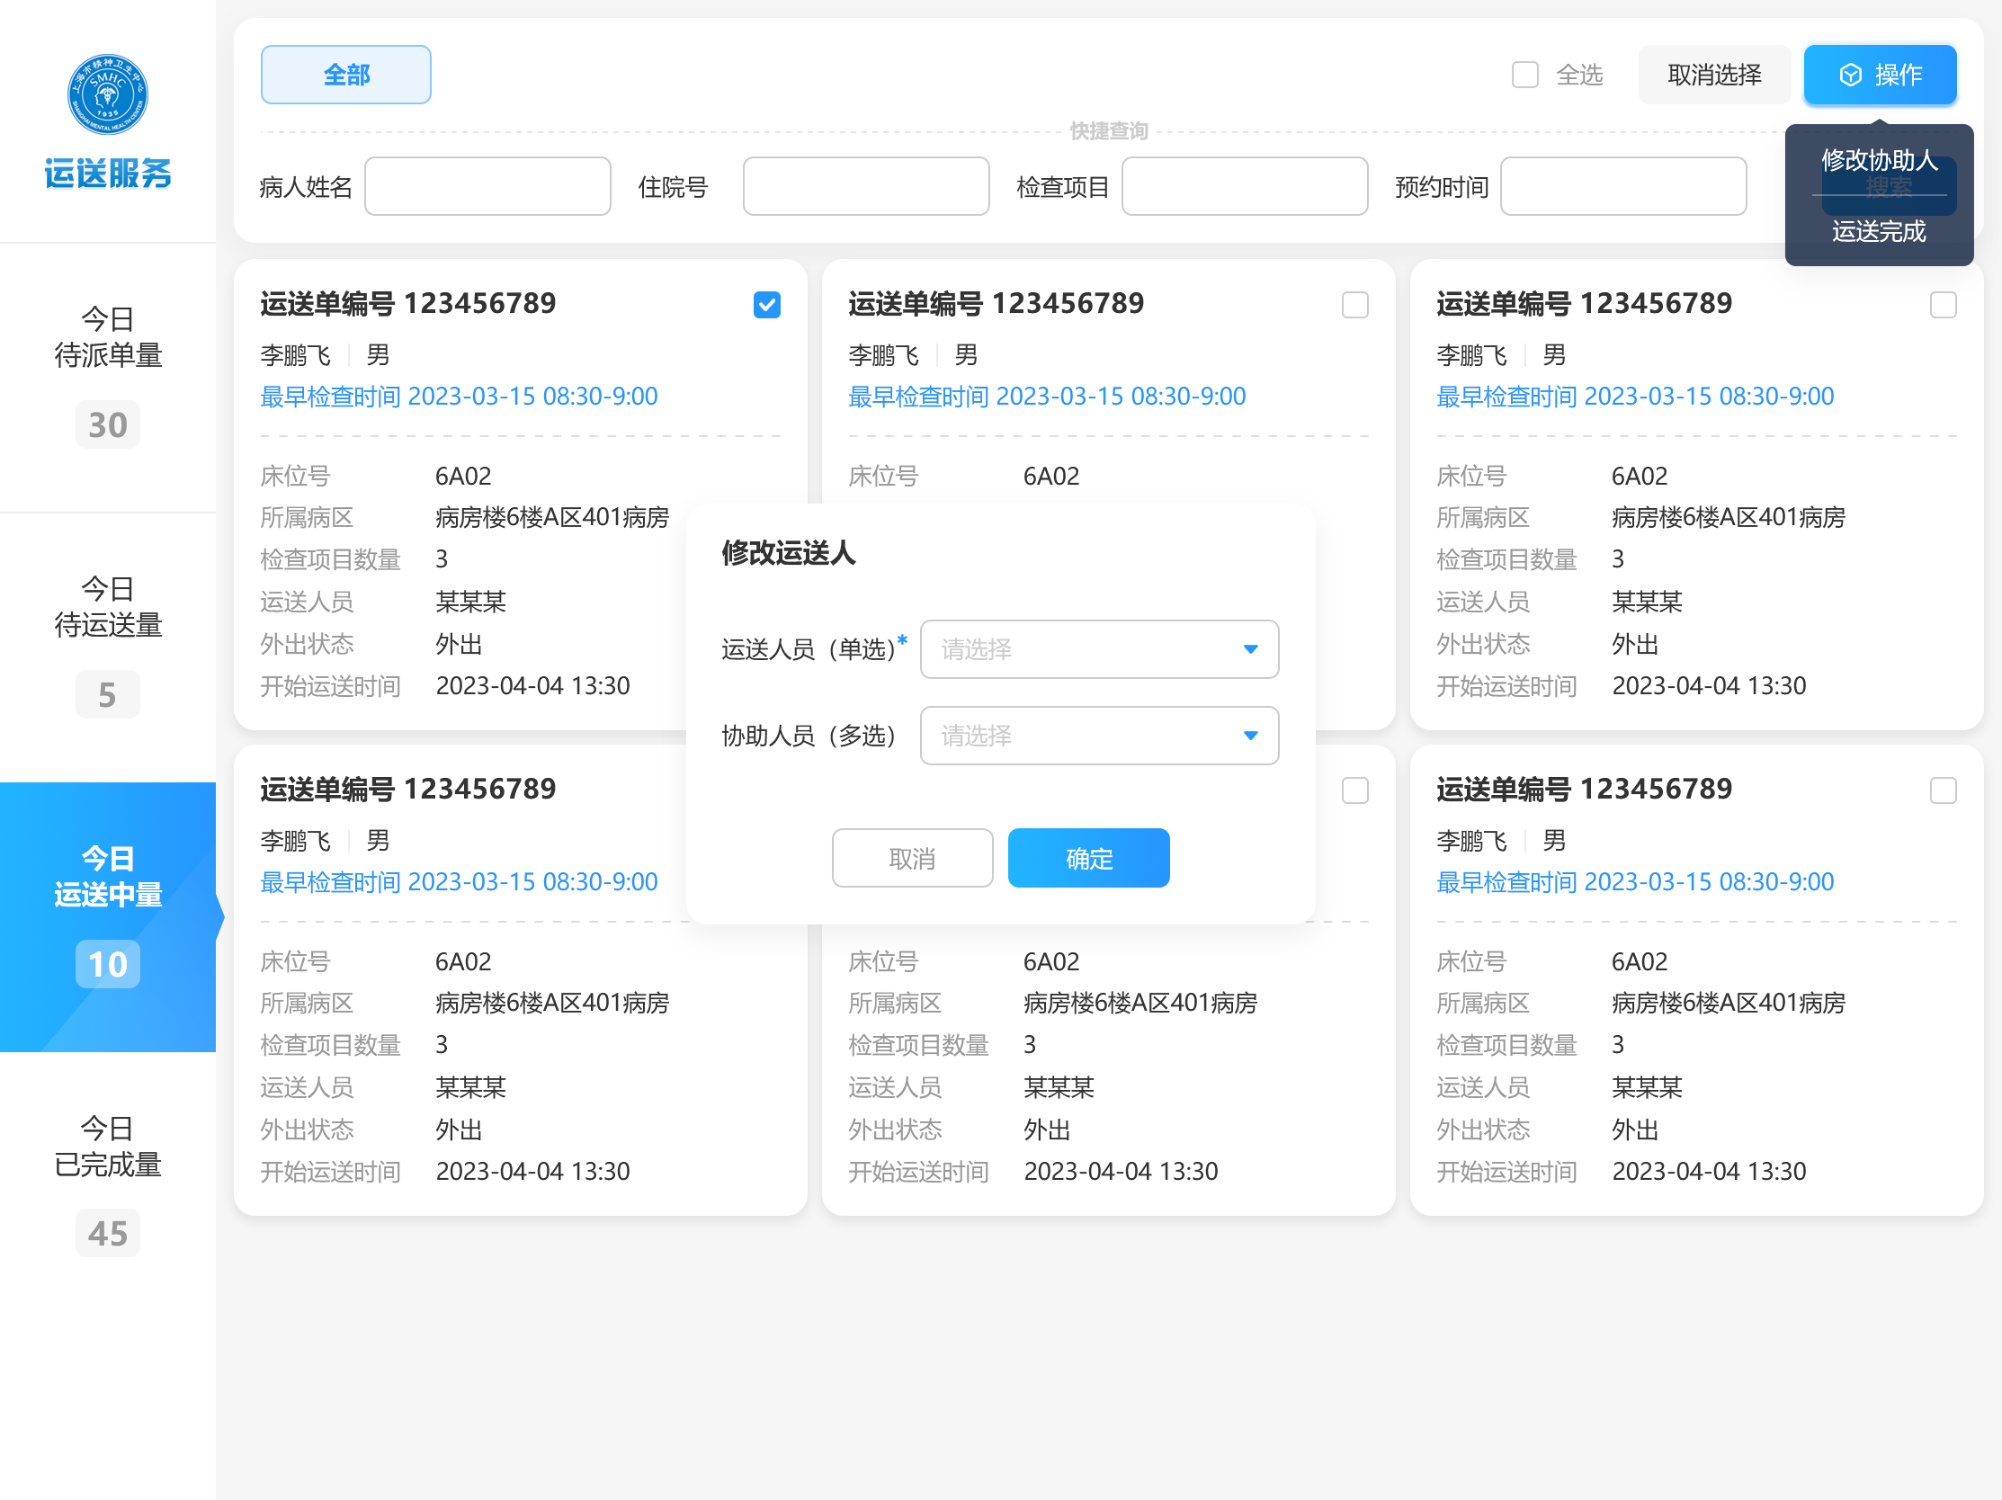Check the bottom-middle card's checkbox
Viewport: 2002px width, 1500px height.
point(1354,790)
